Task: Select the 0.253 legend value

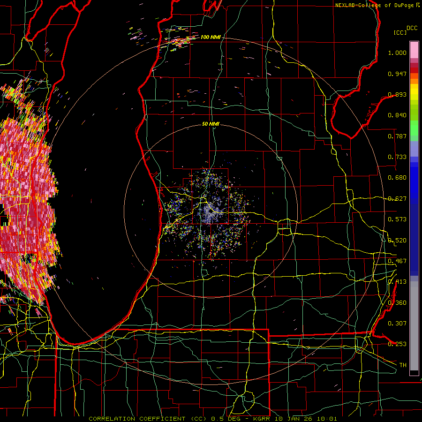Action: pyautogui.click(x=397, y=344)
